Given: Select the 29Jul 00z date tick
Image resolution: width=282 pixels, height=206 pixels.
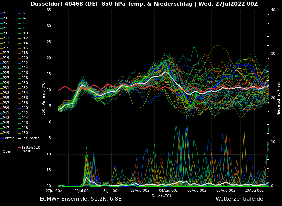Looking at the screenshot, I should click(x=83, y=191).
